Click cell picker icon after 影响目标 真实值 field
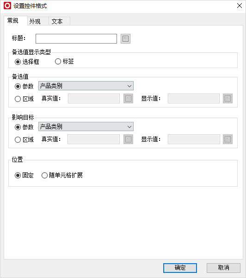The width and height of the screenshot is (246, 278). coord(128,139)
